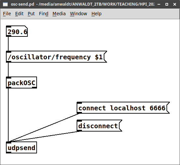The image size is (180, 165).
Task: Click the right outlet of packOSC
Action: (34, 87)
